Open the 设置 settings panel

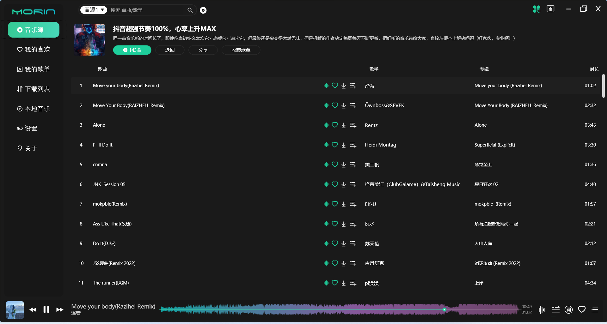(31, 128)
